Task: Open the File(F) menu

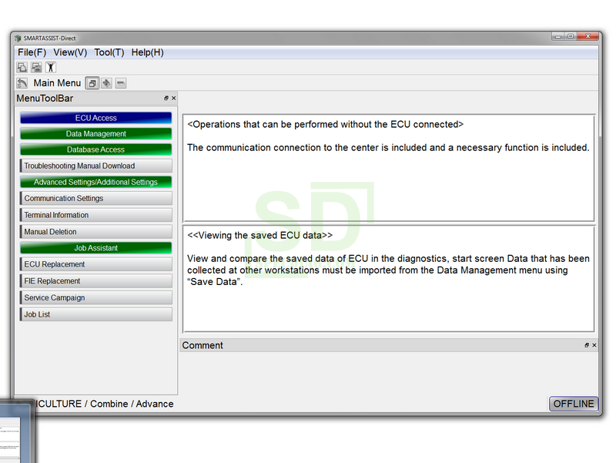Action: [32, 52]
